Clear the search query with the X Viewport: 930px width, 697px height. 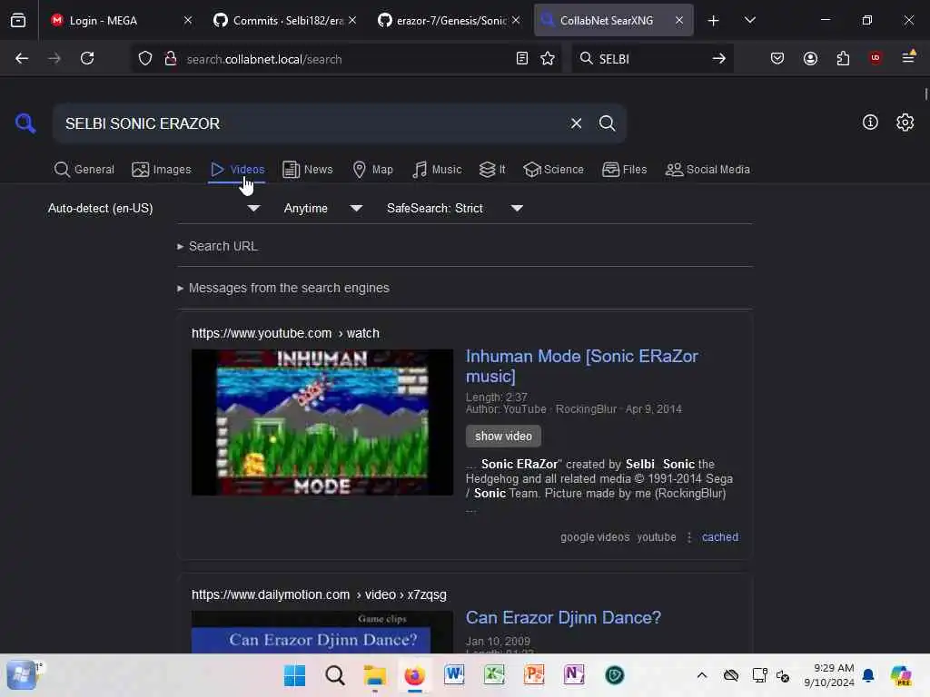[576, 123]
